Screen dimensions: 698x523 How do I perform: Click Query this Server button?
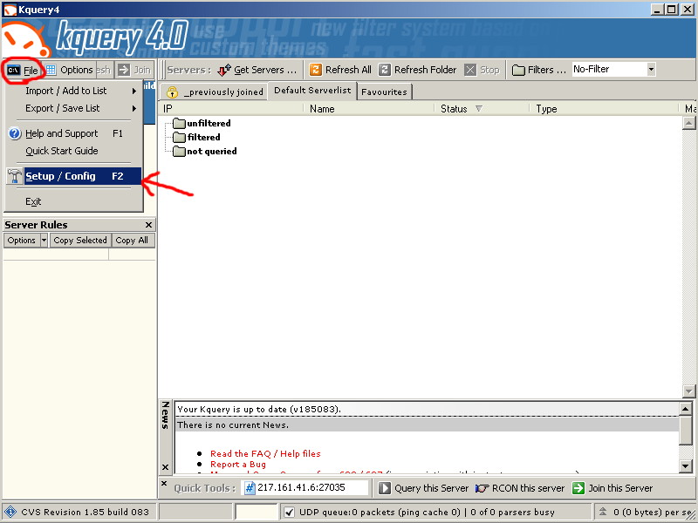click(423, 488)
